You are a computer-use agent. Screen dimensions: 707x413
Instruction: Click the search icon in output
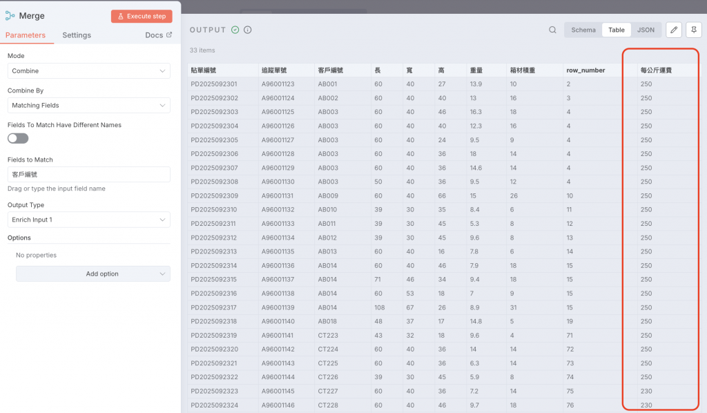tap(552, 30)
